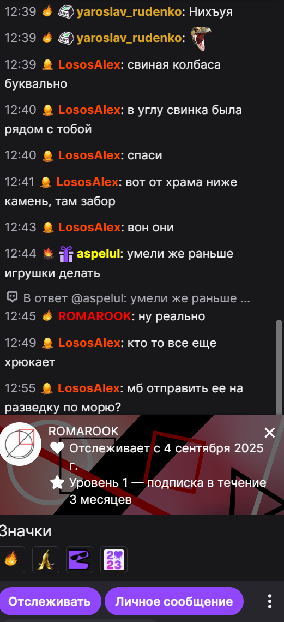This screenshot has height=622, width=284.
Task: Click the reply icon before В ответ @aspelul
Action: 12,297
